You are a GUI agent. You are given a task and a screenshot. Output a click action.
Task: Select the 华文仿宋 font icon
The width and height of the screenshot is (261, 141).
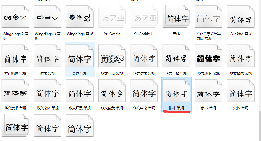(144, 56)
